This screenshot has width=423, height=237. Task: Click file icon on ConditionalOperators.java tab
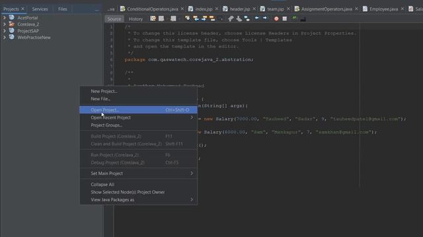click(122, 9)
